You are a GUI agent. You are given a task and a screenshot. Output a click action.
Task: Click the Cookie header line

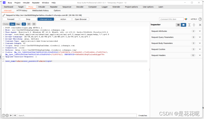tap(57, 53)
